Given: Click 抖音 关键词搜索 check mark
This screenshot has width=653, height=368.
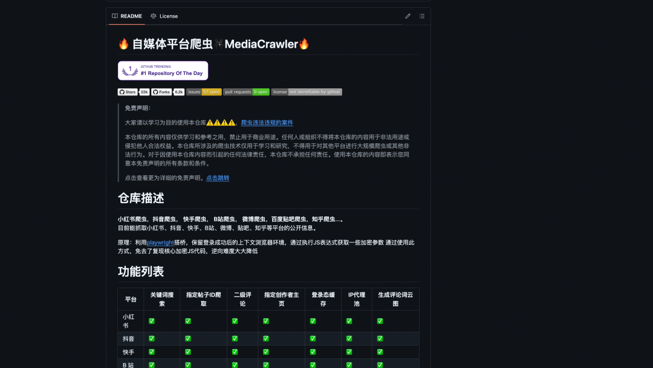Looking at the screenshot, I should (152, 339).
